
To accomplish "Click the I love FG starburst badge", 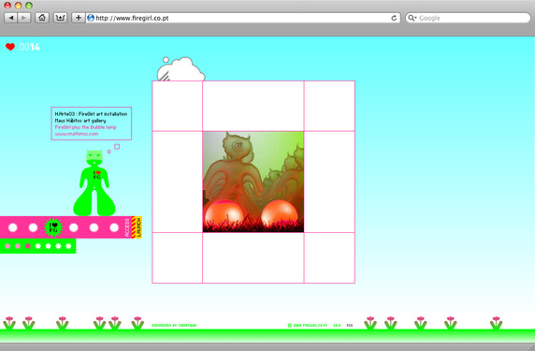I will click(x=53, y=227).
